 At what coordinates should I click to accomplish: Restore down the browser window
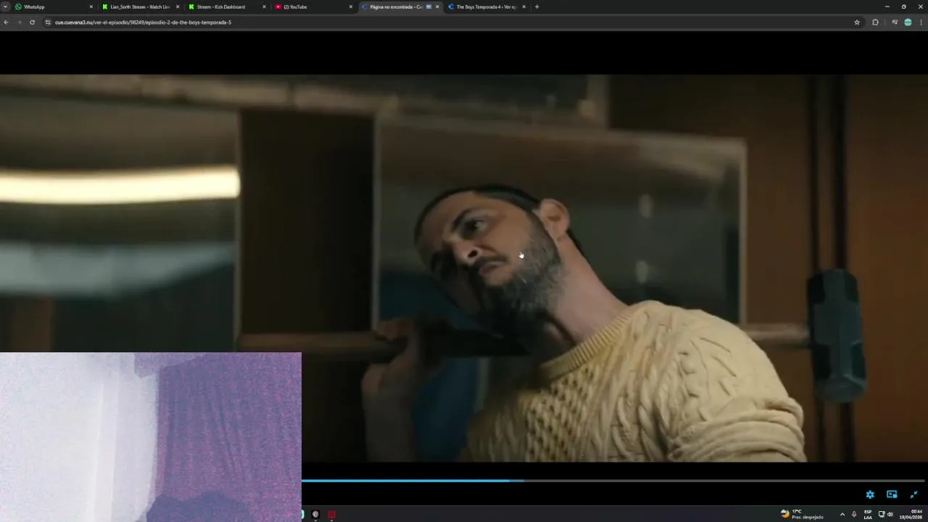point(903,7)
